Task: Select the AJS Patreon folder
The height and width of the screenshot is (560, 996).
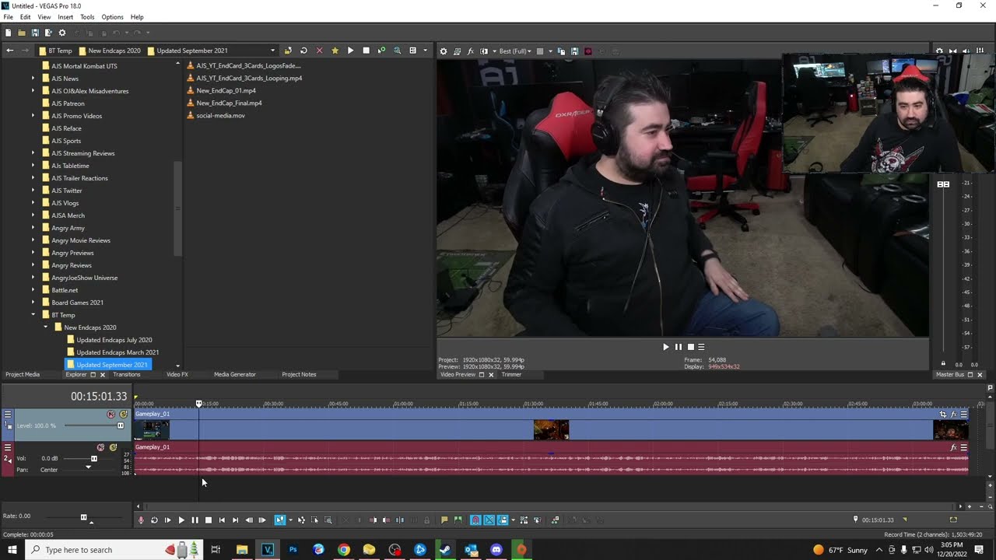Action: [x=68, y=103]
